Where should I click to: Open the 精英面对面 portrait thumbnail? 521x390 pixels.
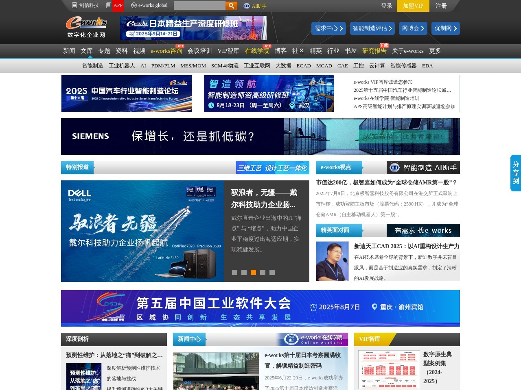[x=333, y=261]
